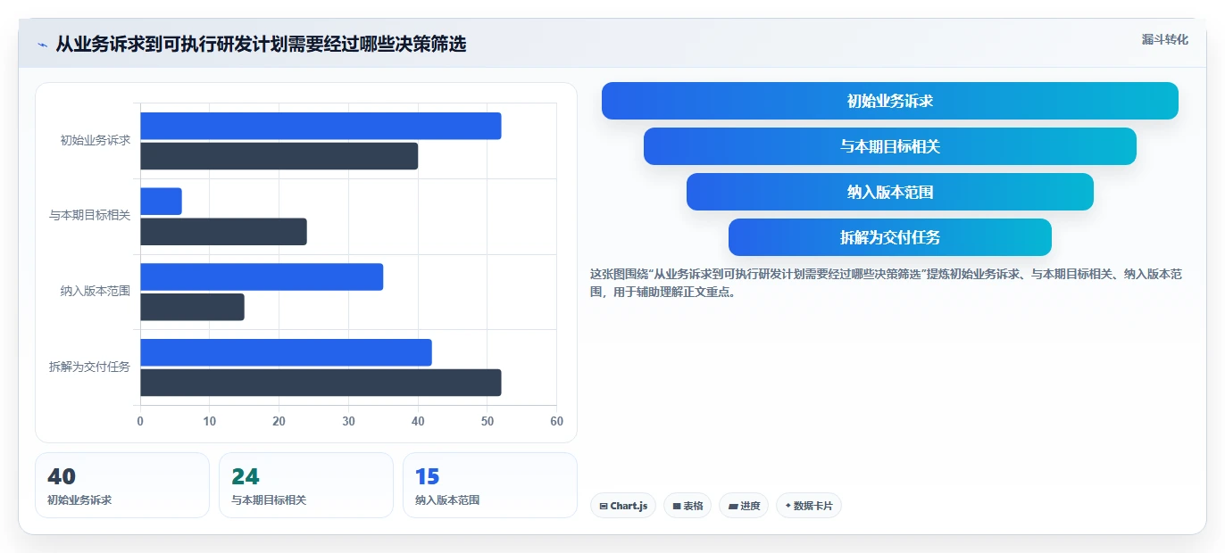1225x553 pixels.
Task: Click the 数据卡片 tag chip
Action: coord(809,506)
